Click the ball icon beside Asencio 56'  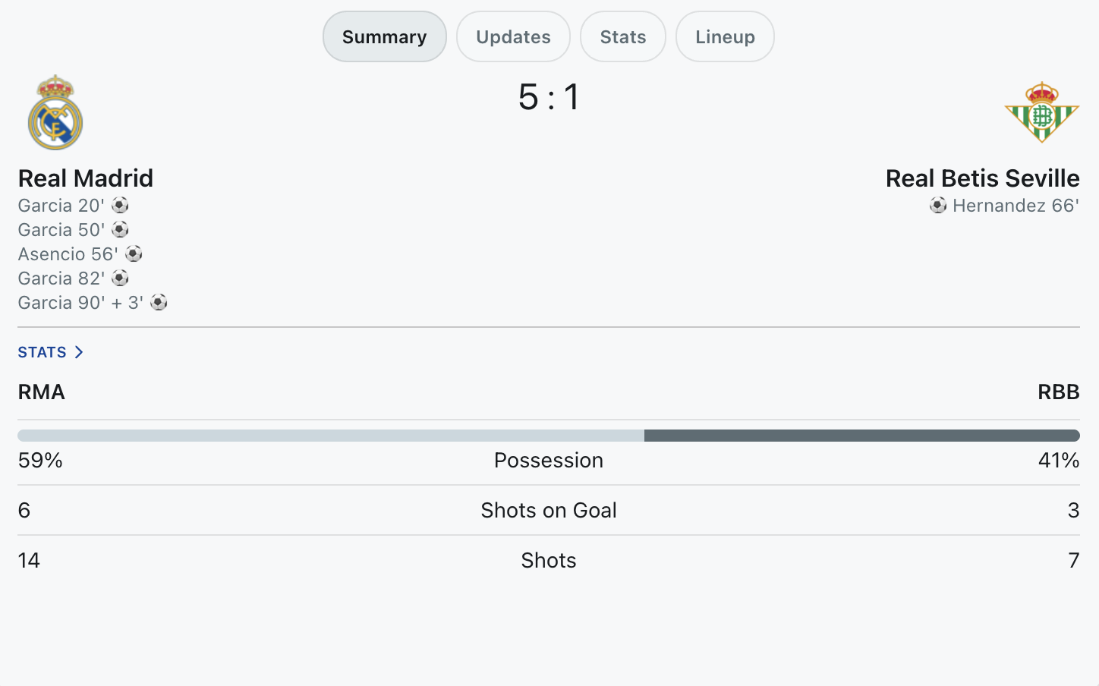coord(134,254)
